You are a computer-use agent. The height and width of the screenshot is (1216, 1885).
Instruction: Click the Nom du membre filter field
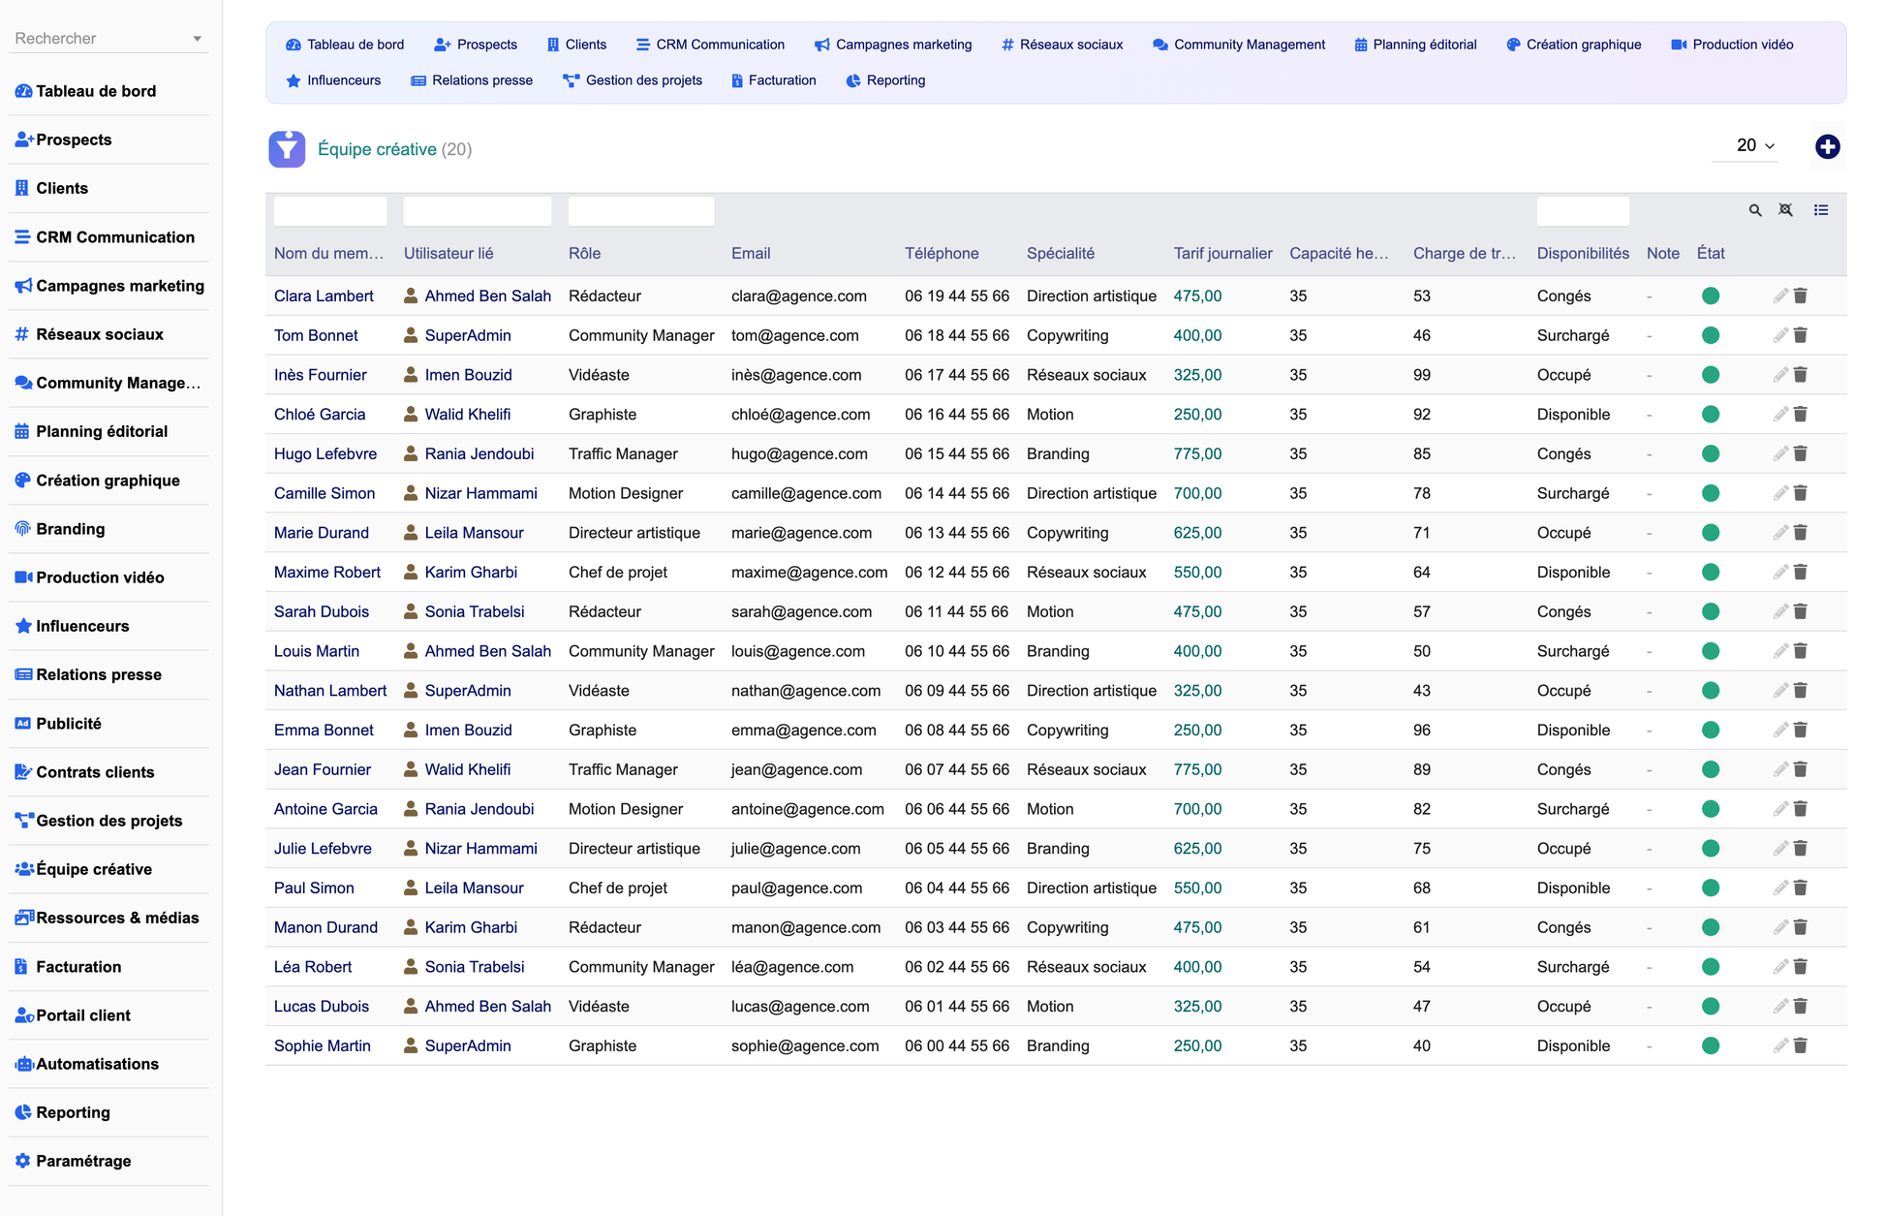(x=330, y=211)
